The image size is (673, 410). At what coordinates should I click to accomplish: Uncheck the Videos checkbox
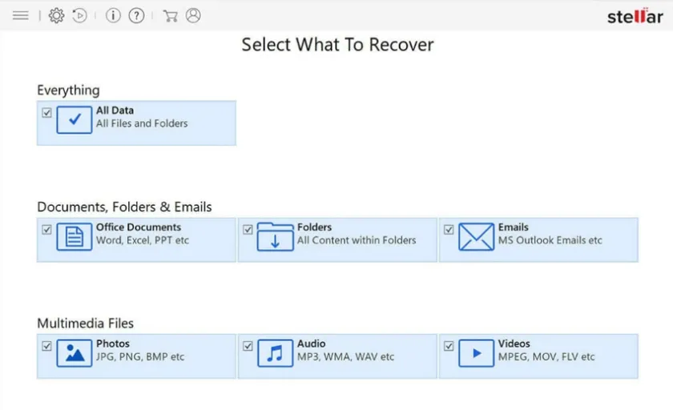click(x=449, y=346)
